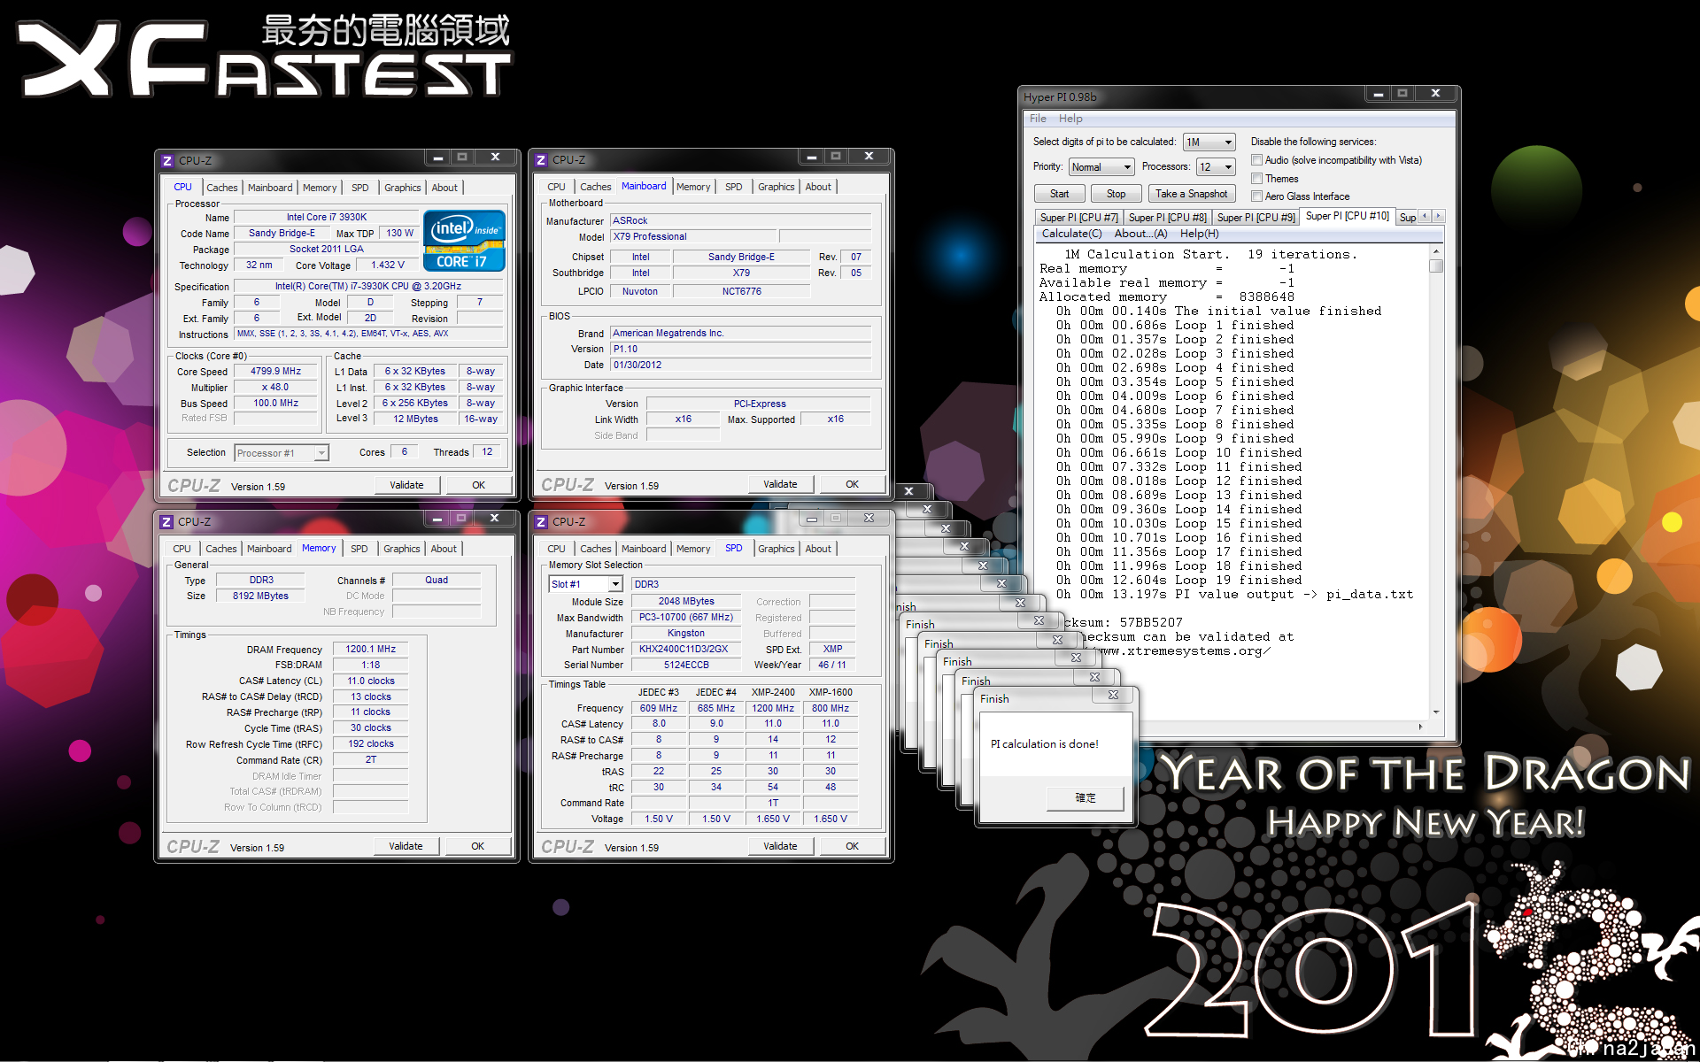Image resolution: width=1700 pixels, height=1062 pixels.
Task: Toggle Aero Glass Interface checkbox
Action: coord(1256,196)
